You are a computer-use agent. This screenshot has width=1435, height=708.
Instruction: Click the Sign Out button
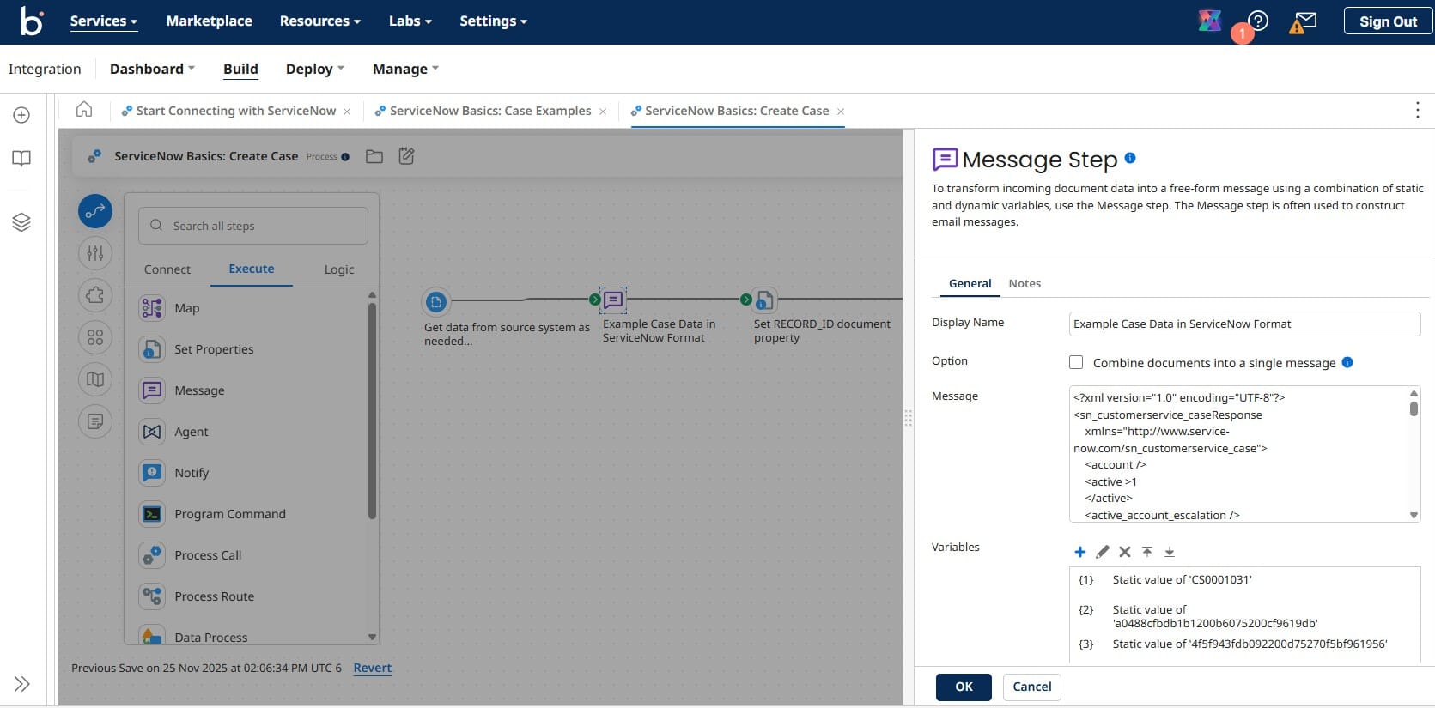point(1388,21)
